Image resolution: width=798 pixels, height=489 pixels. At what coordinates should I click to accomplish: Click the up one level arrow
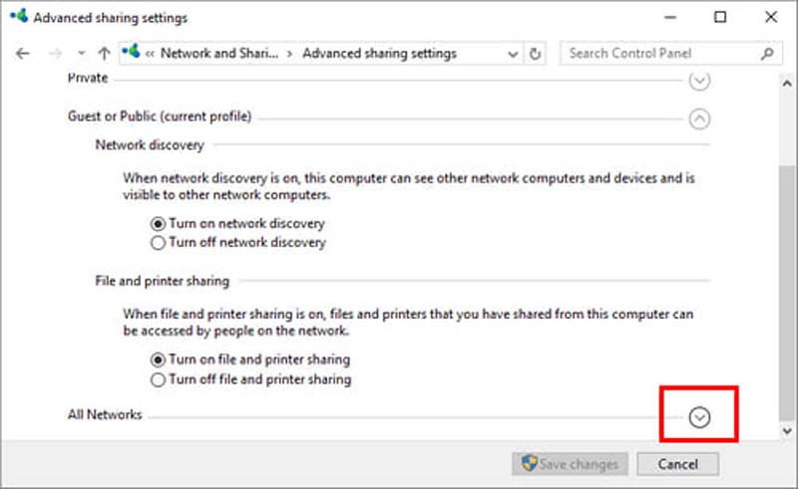pos(105,53)
